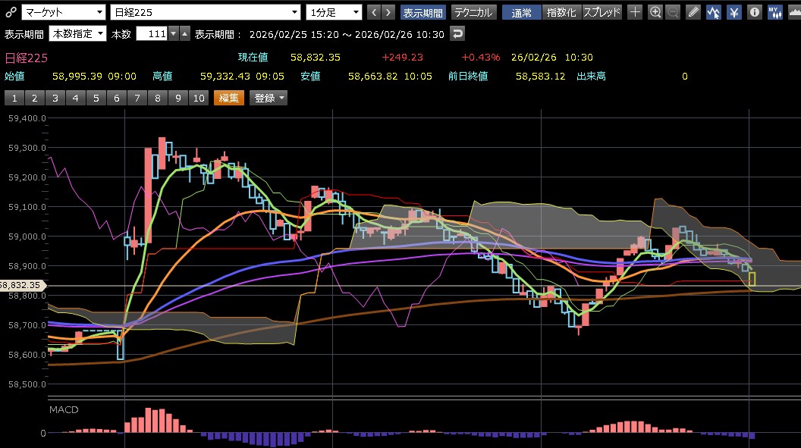Toggle 通常 (normal) chart mode
This screenshot has width=801, height=448.
point(521,12)
